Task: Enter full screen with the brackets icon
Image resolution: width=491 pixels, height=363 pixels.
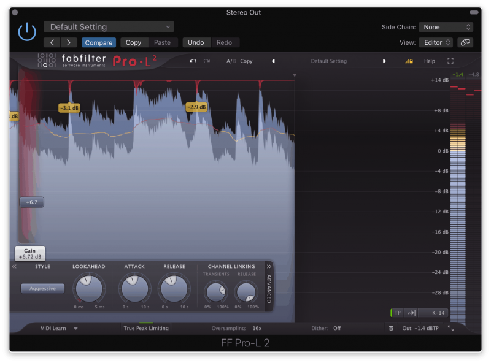Action: click(x=450, y=61)
